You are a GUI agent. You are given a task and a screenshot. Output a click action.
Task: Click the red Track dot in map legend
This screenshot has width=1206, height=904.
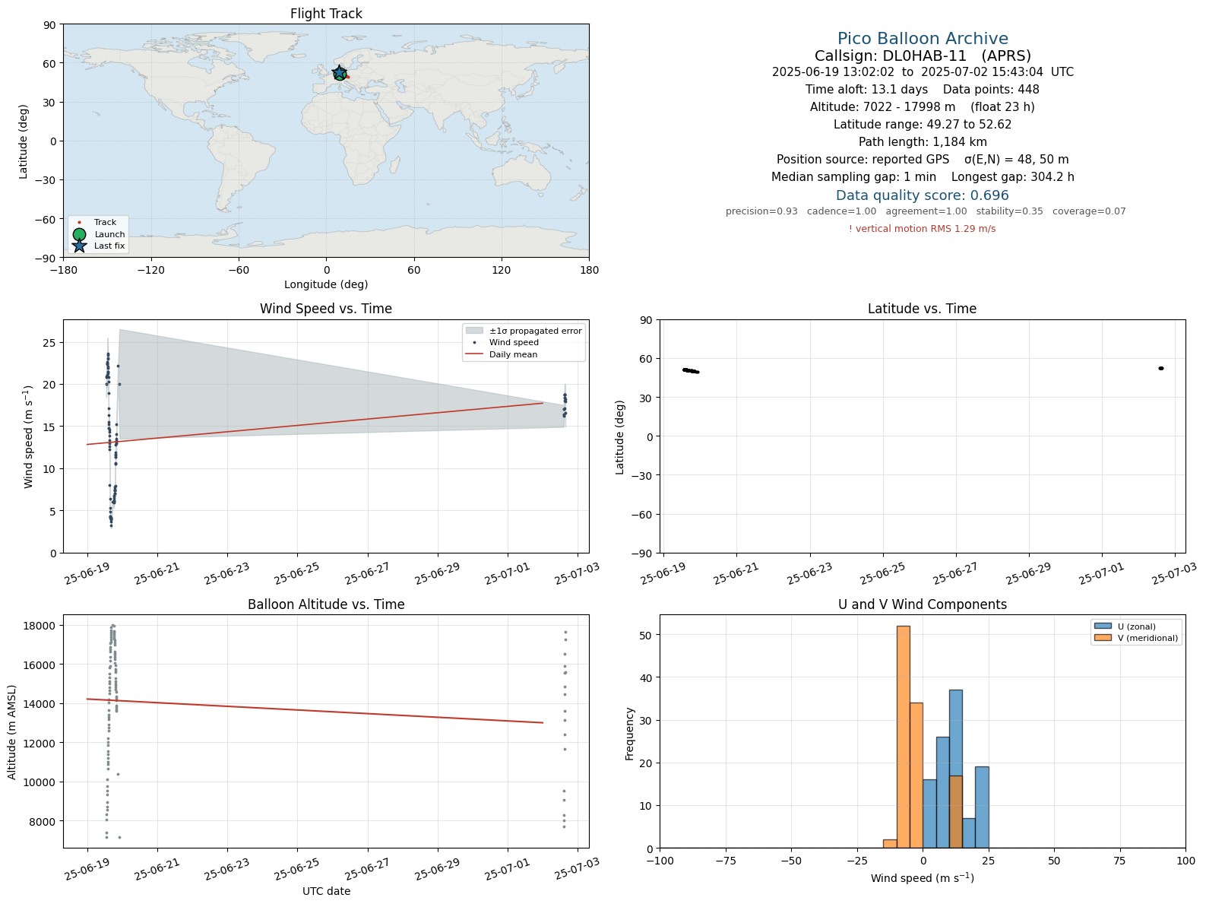tap(79, 223)
